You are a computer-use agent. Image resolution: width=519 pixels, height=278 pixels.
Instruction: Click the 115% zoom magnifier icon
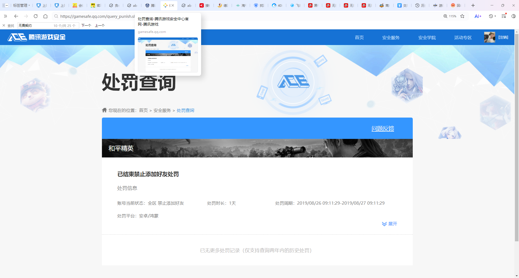(445, 16)
